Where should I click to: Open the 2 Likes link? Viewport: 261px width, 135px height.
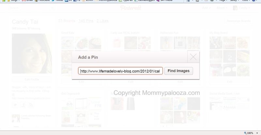tap(102, 21)
